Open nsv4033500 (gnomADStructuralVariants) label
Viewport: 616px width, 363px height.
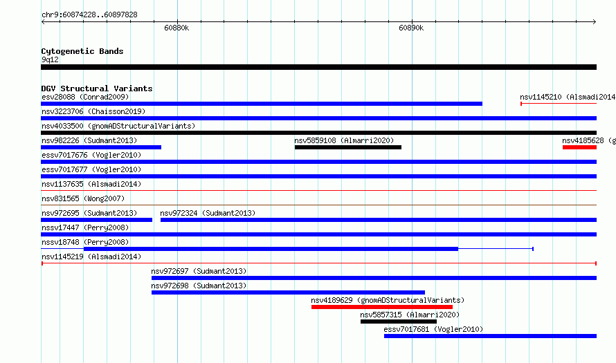click(x=118, y=126)
